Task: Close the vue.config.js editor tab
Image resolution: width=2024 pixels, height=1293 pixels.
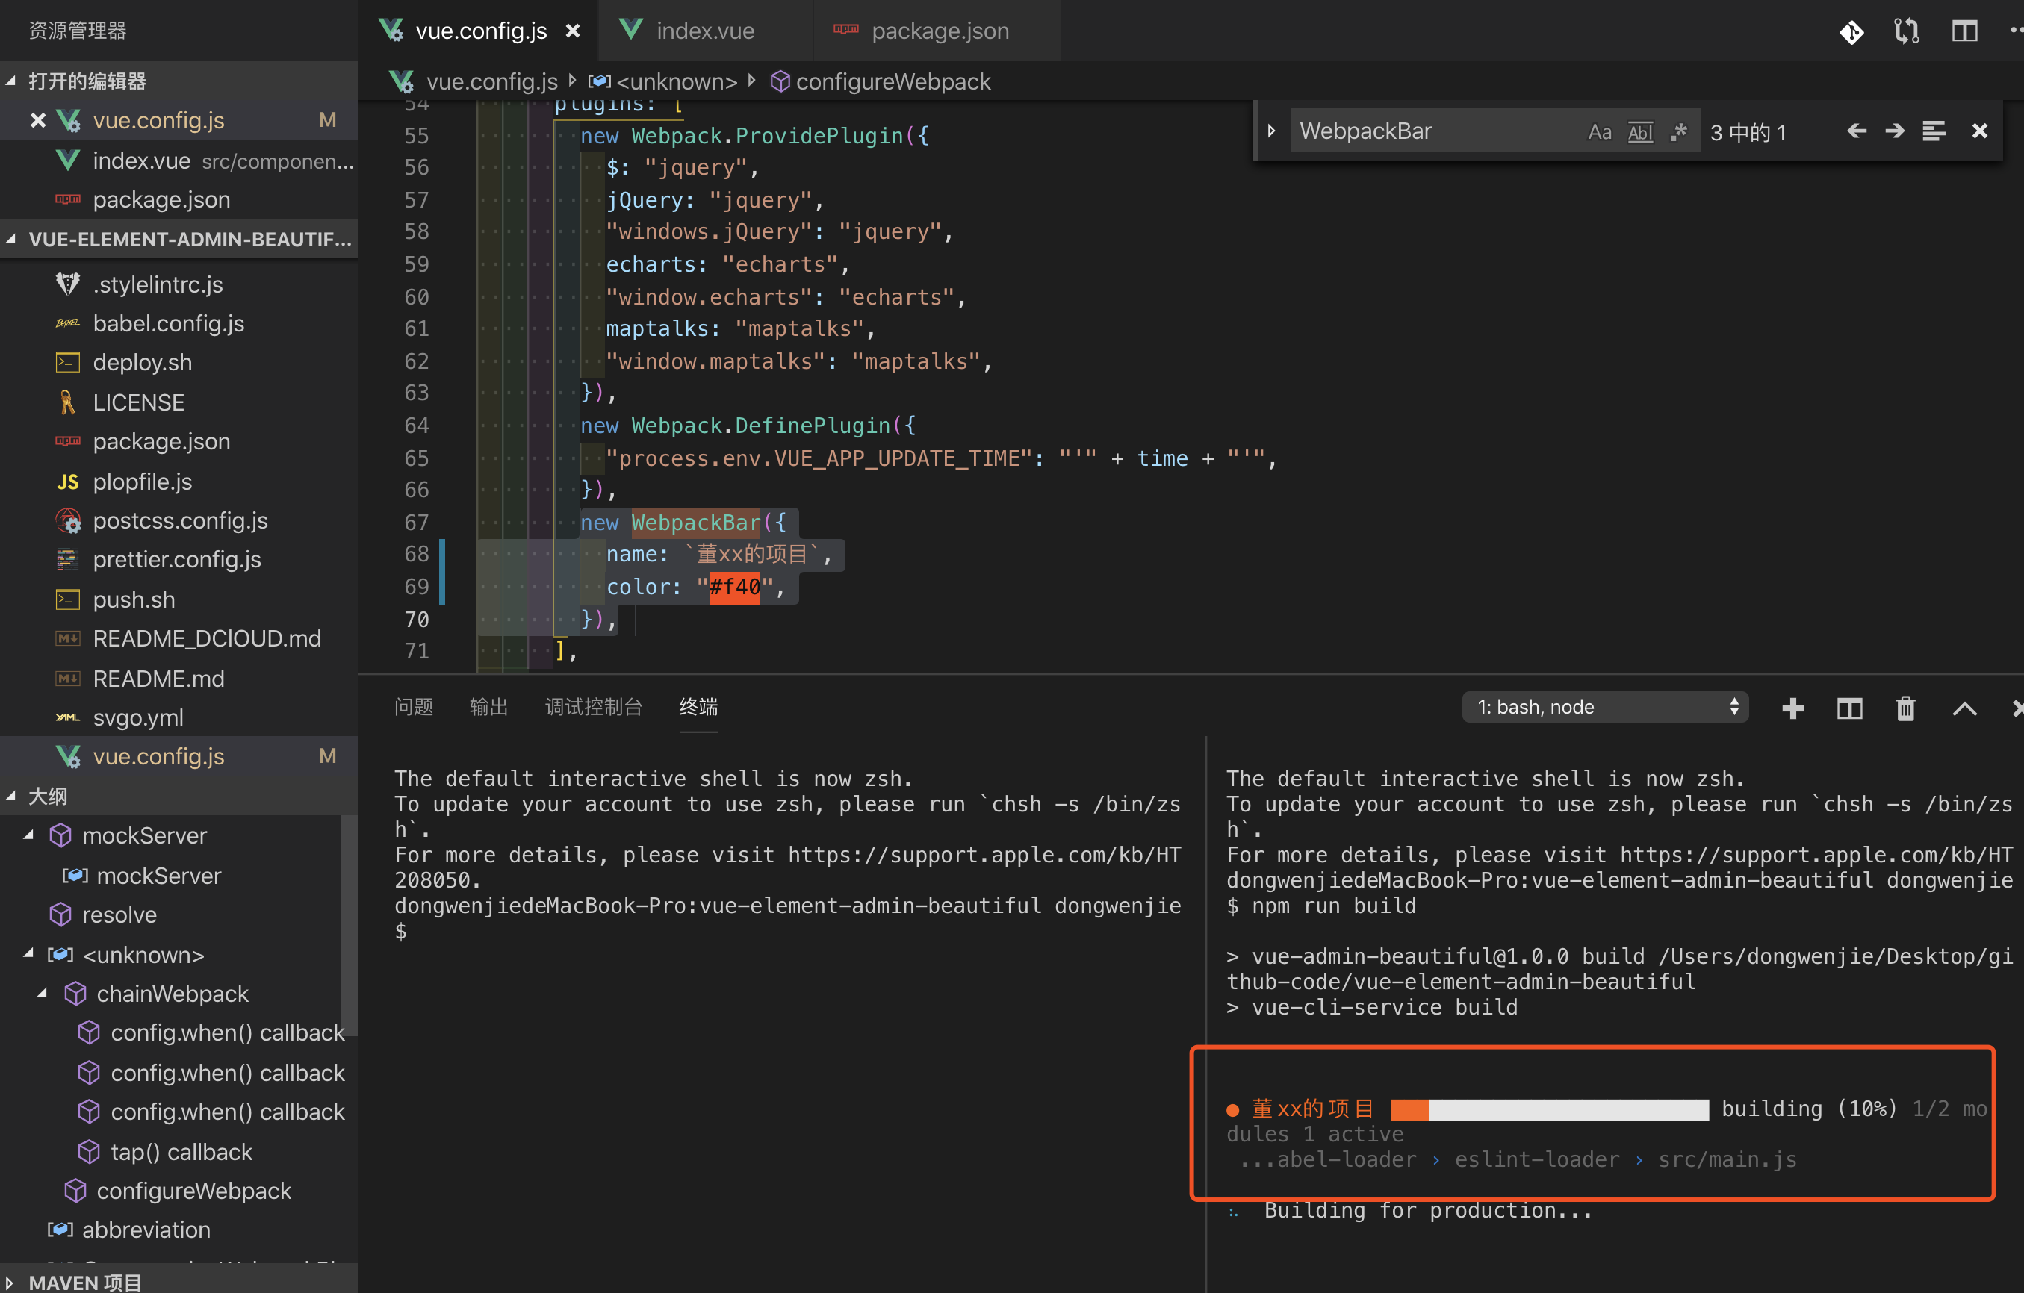Action: tap(572, 31)
